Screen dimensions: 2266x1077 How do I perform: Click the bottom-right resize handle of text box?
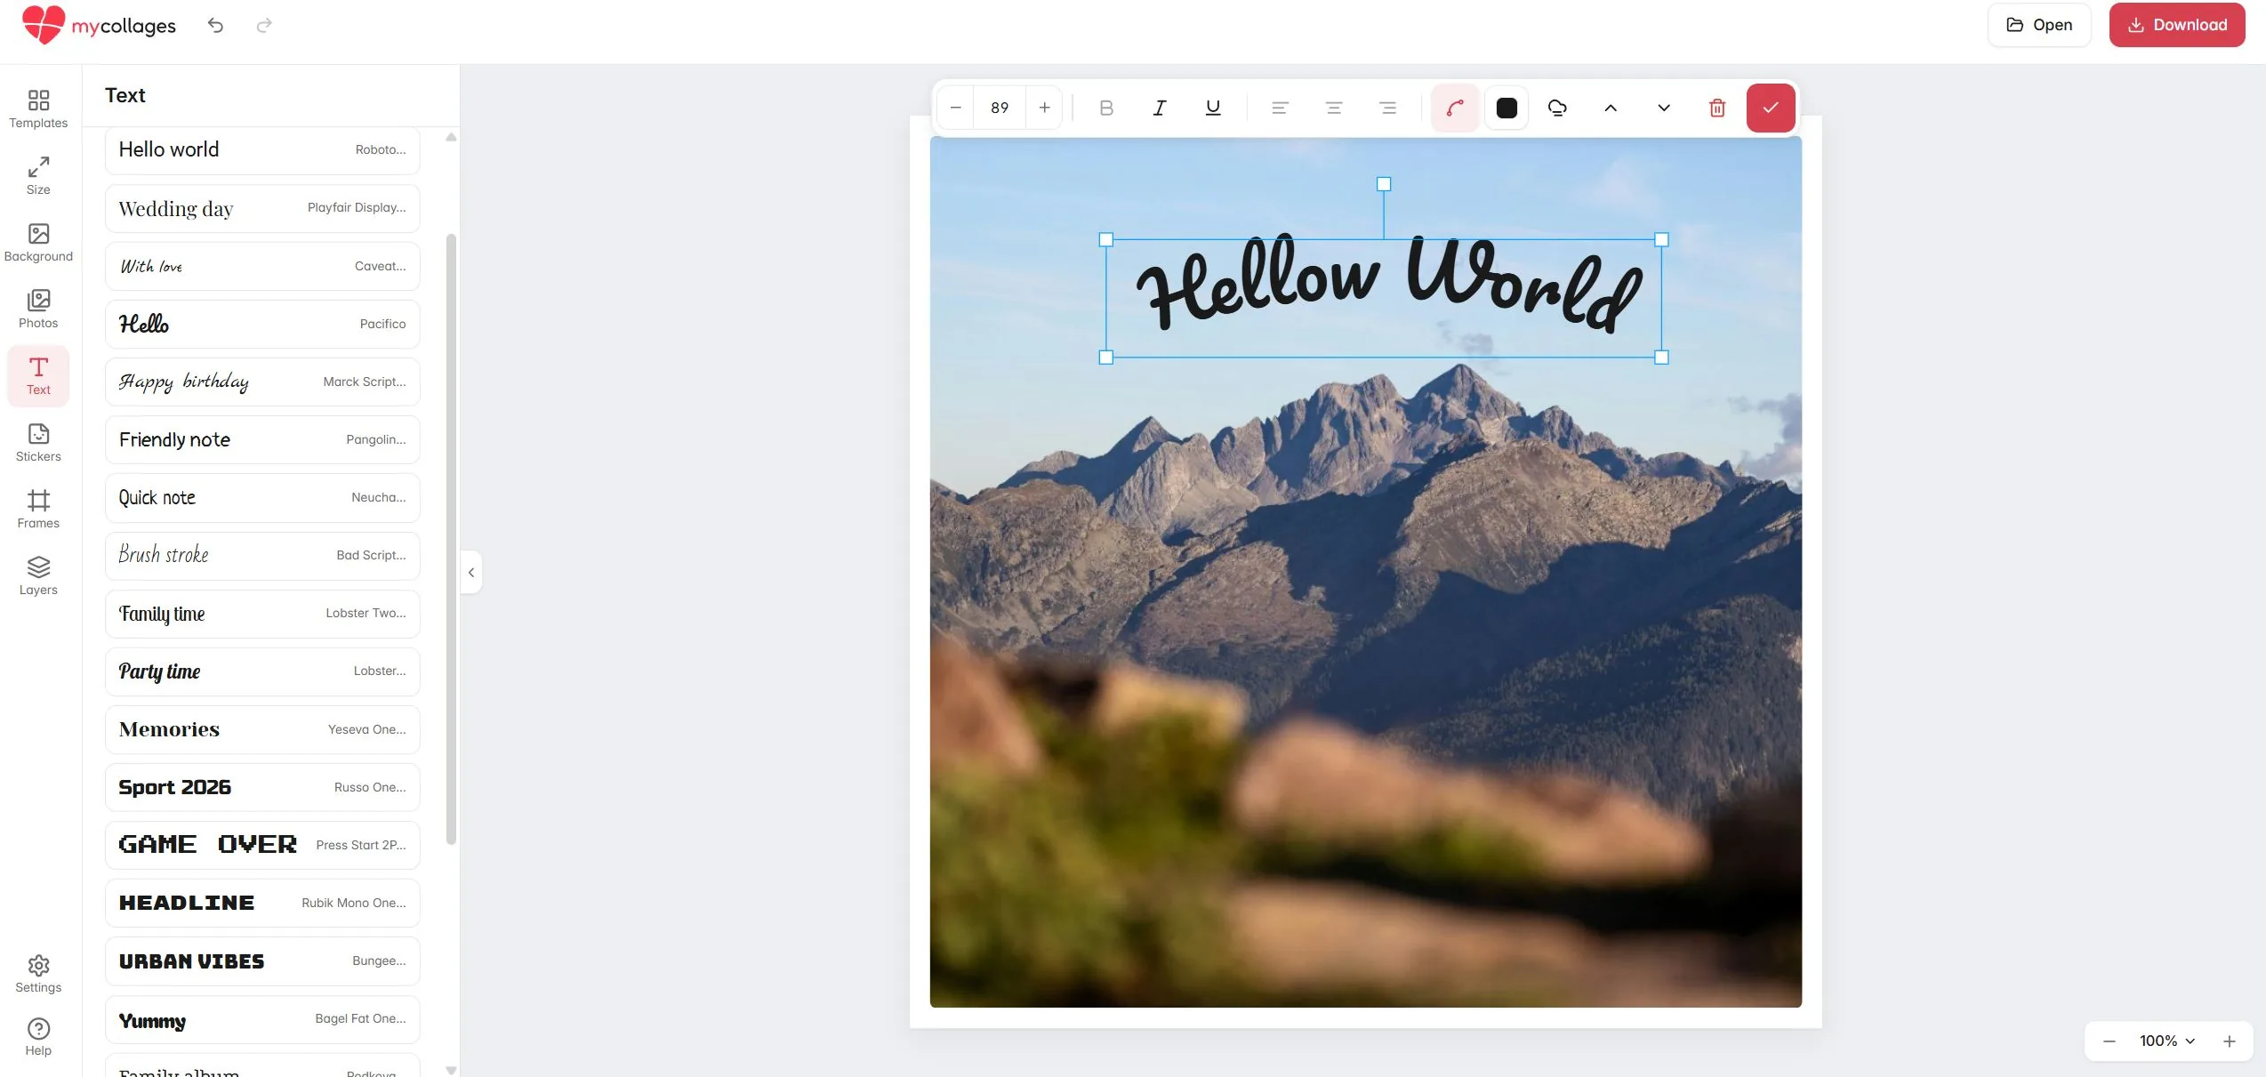(1661, 358)
